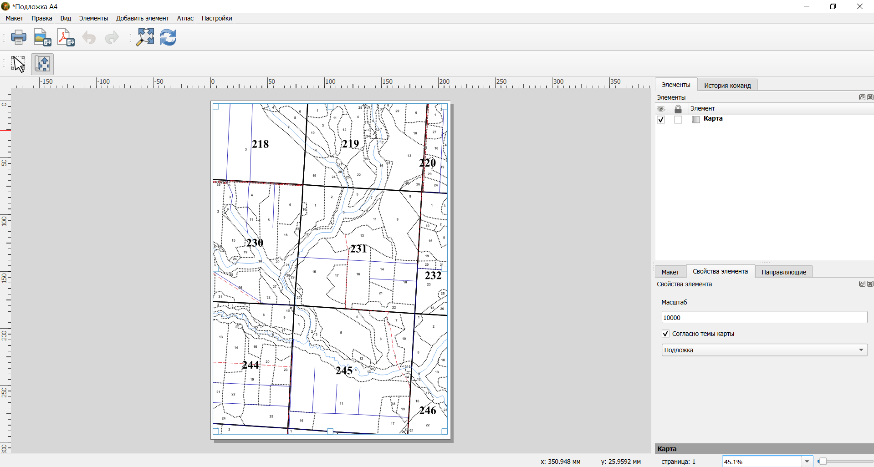The image size is (874, 467).
Task: Click the Undo arrow icon
Action: (x=89, y=37)
